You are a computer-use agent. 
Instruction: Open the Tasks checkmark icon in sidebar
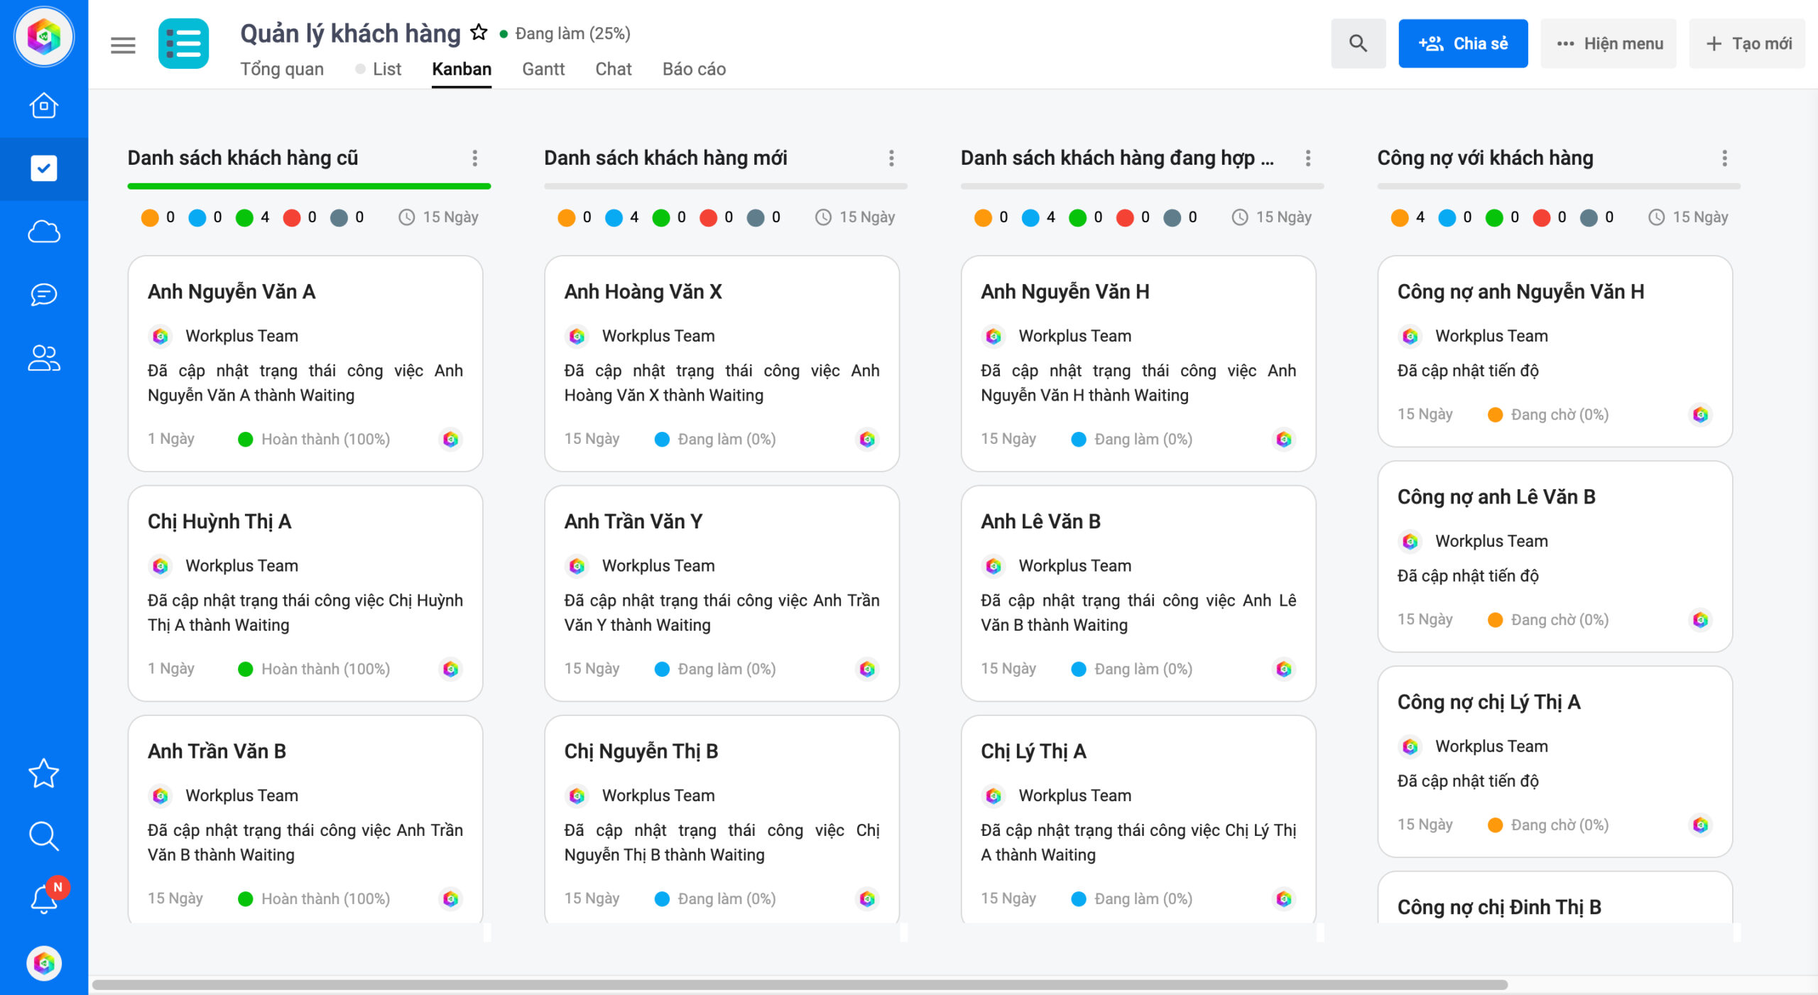44,168
